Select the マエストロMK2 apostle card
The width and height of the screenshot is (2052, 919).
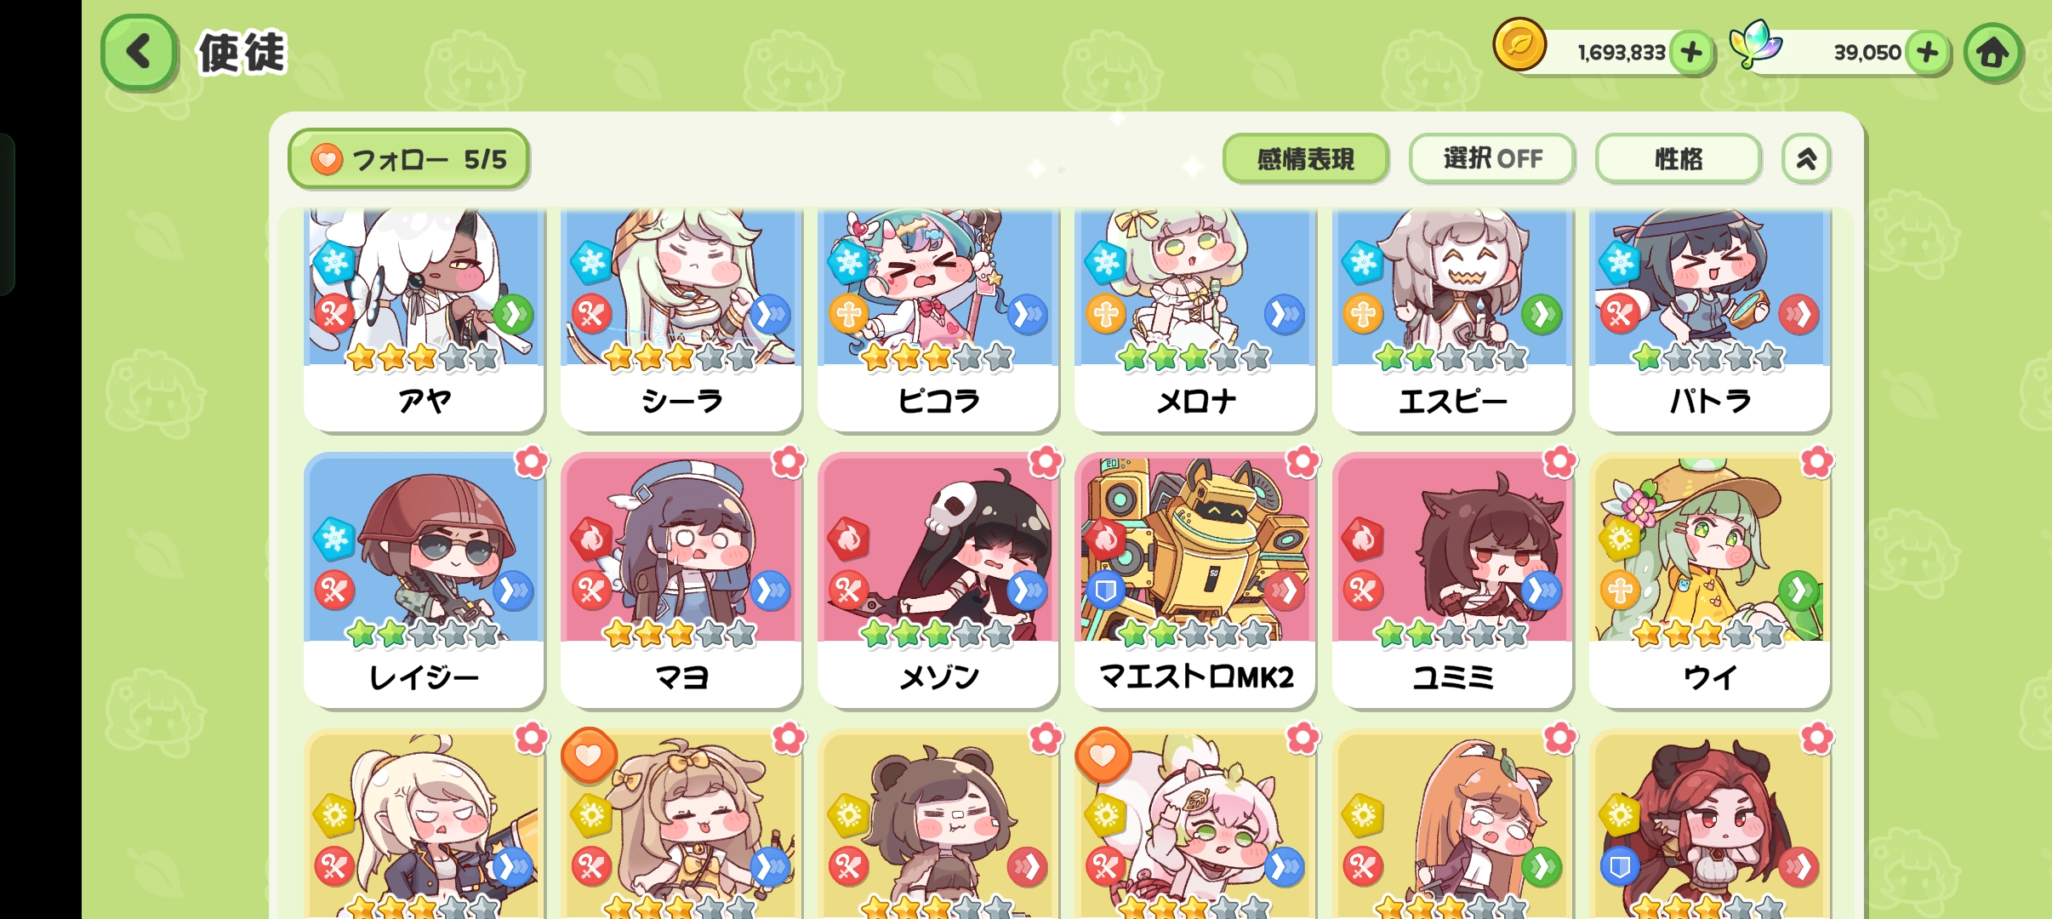tap(1195, 580)
